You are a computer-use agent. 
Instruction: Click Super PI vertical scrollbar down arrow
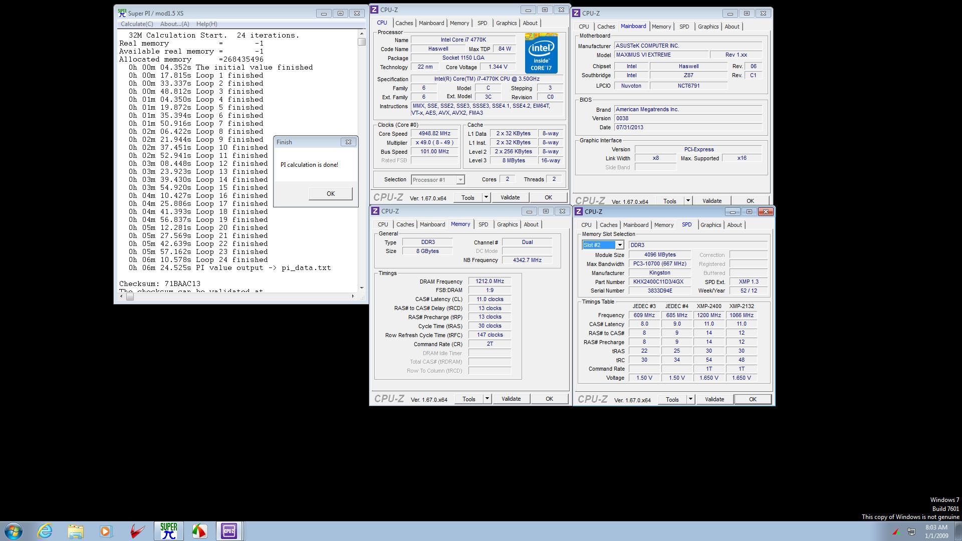pos(362,288)
